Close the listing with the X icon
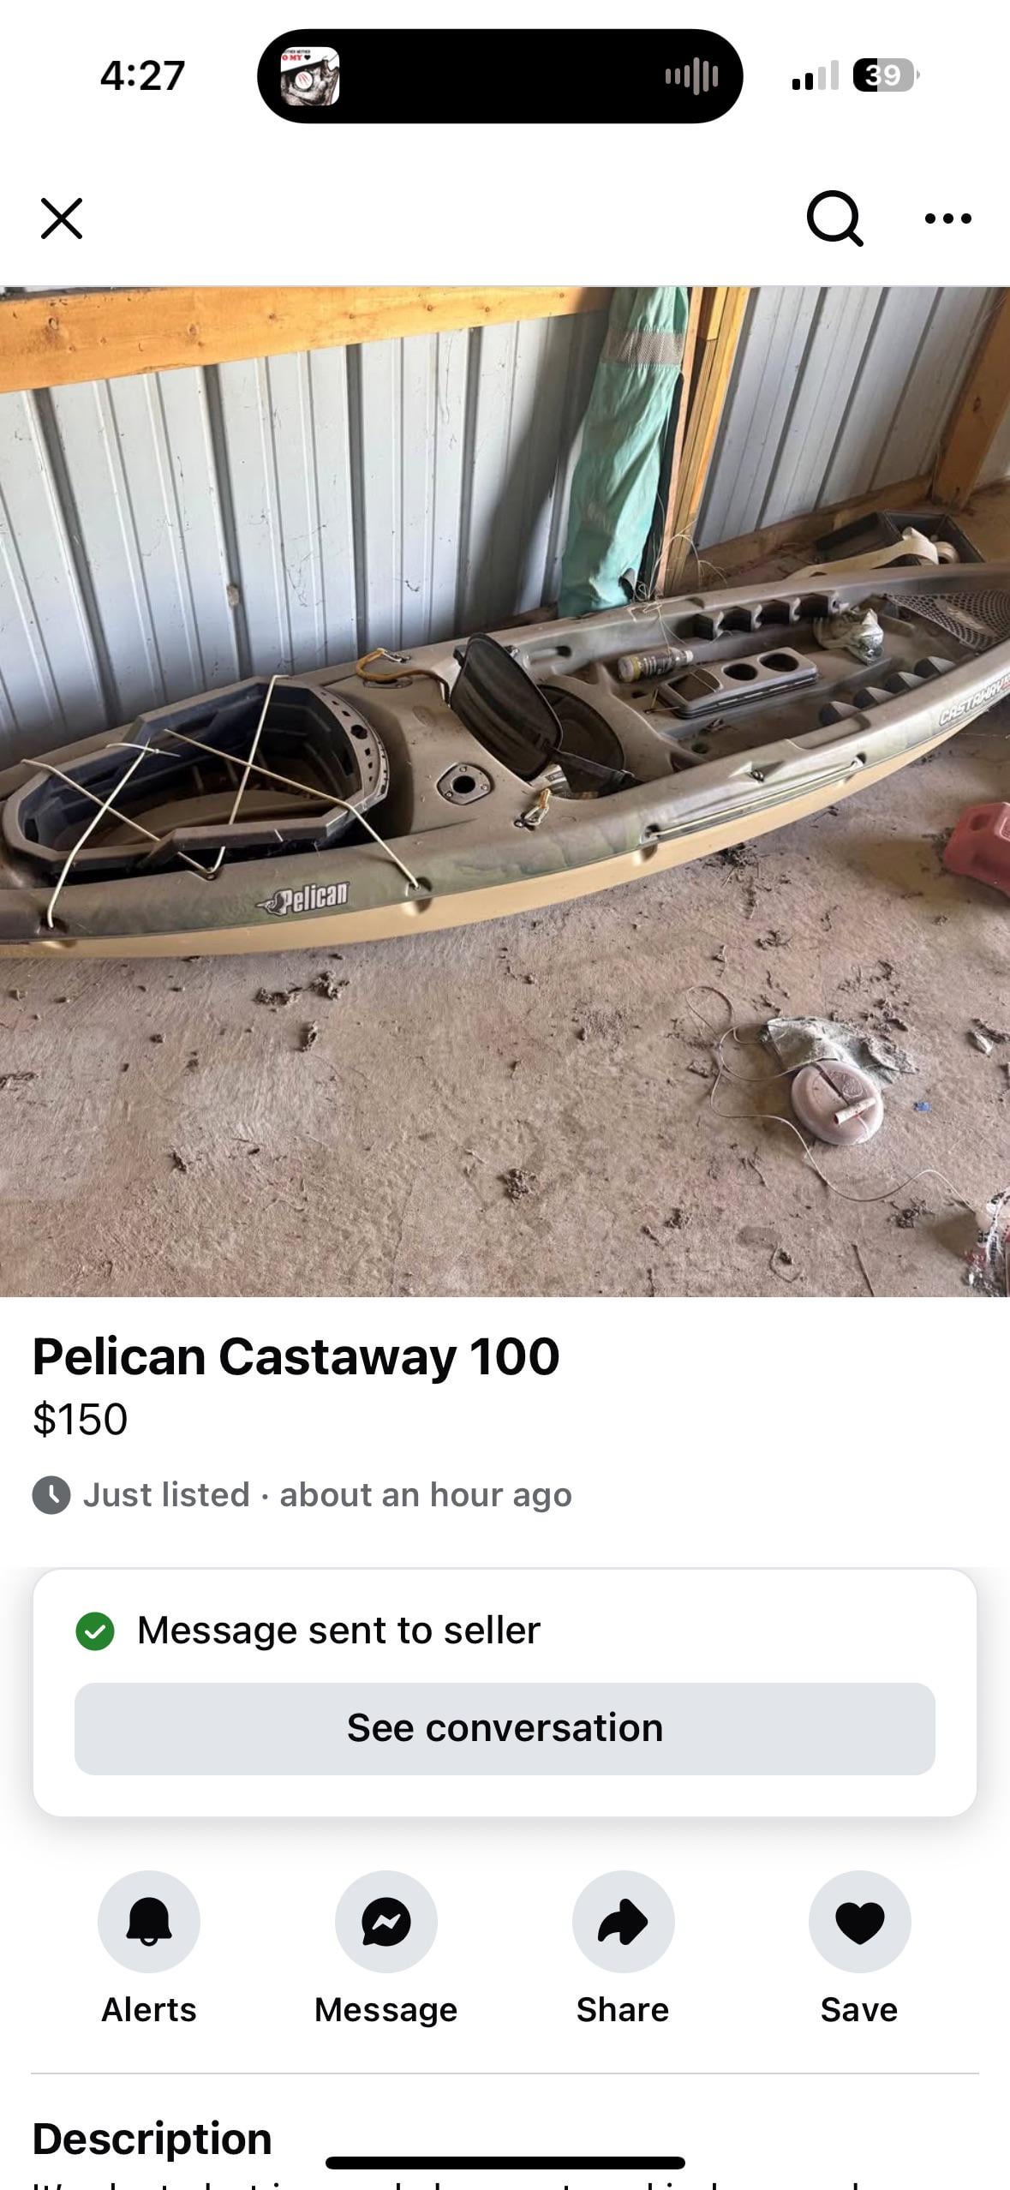Image resolution: width=1010 pixels, height=2190 pixels. point(62,218)
